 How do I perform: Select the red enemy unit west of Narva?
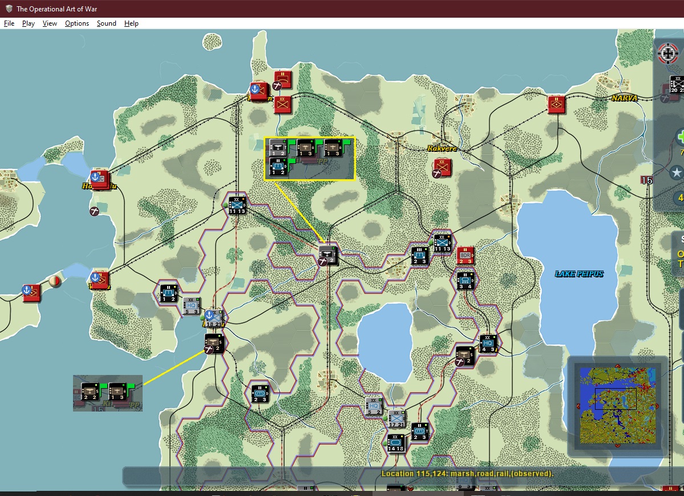tap(557, 105)
